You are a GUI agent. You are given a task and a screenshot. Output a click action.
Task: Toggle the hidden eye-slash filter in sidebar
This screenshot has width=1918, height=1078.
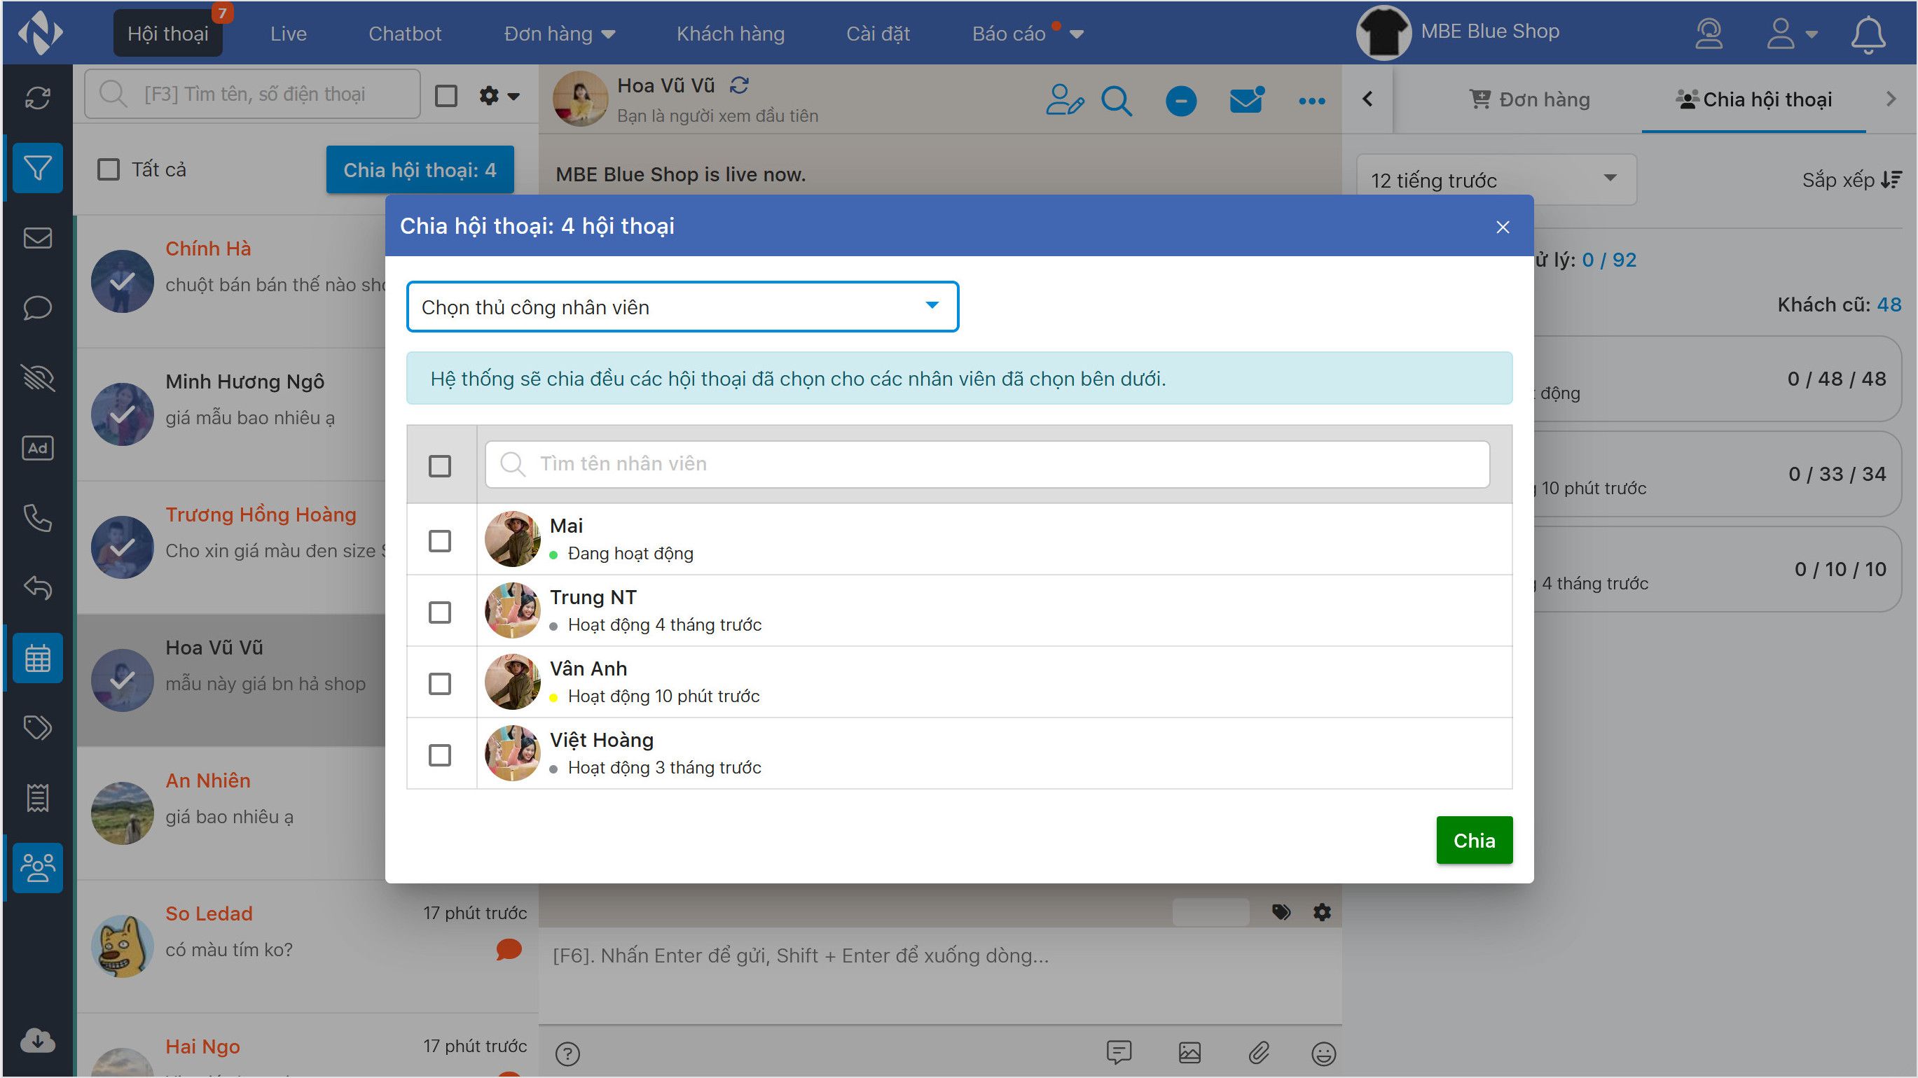[38, 377]
